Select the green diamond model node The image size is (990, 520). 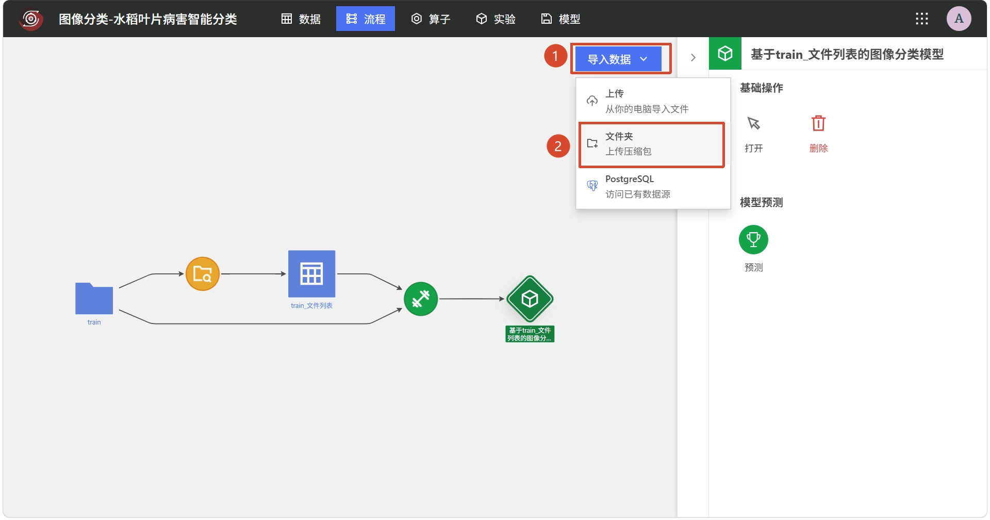(530, 299)
